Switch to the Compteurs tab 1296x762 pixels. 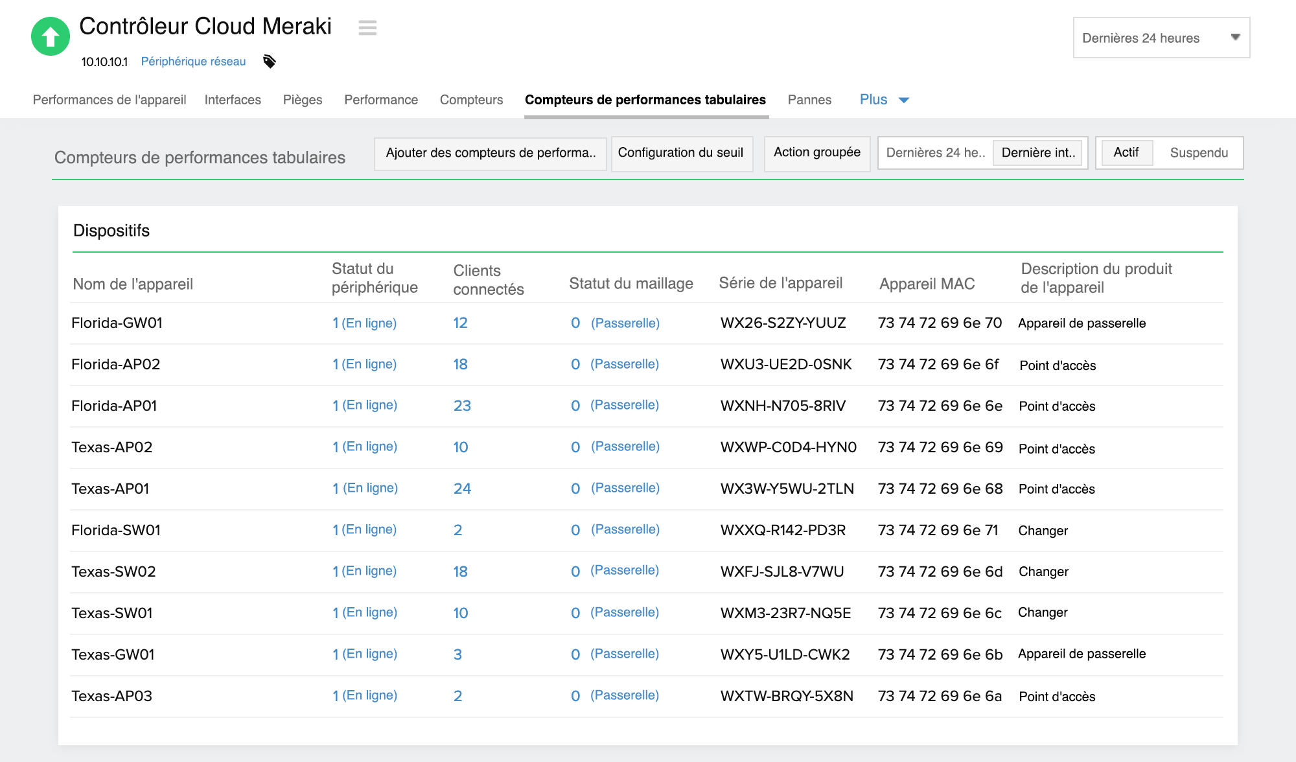coord(471,99)
